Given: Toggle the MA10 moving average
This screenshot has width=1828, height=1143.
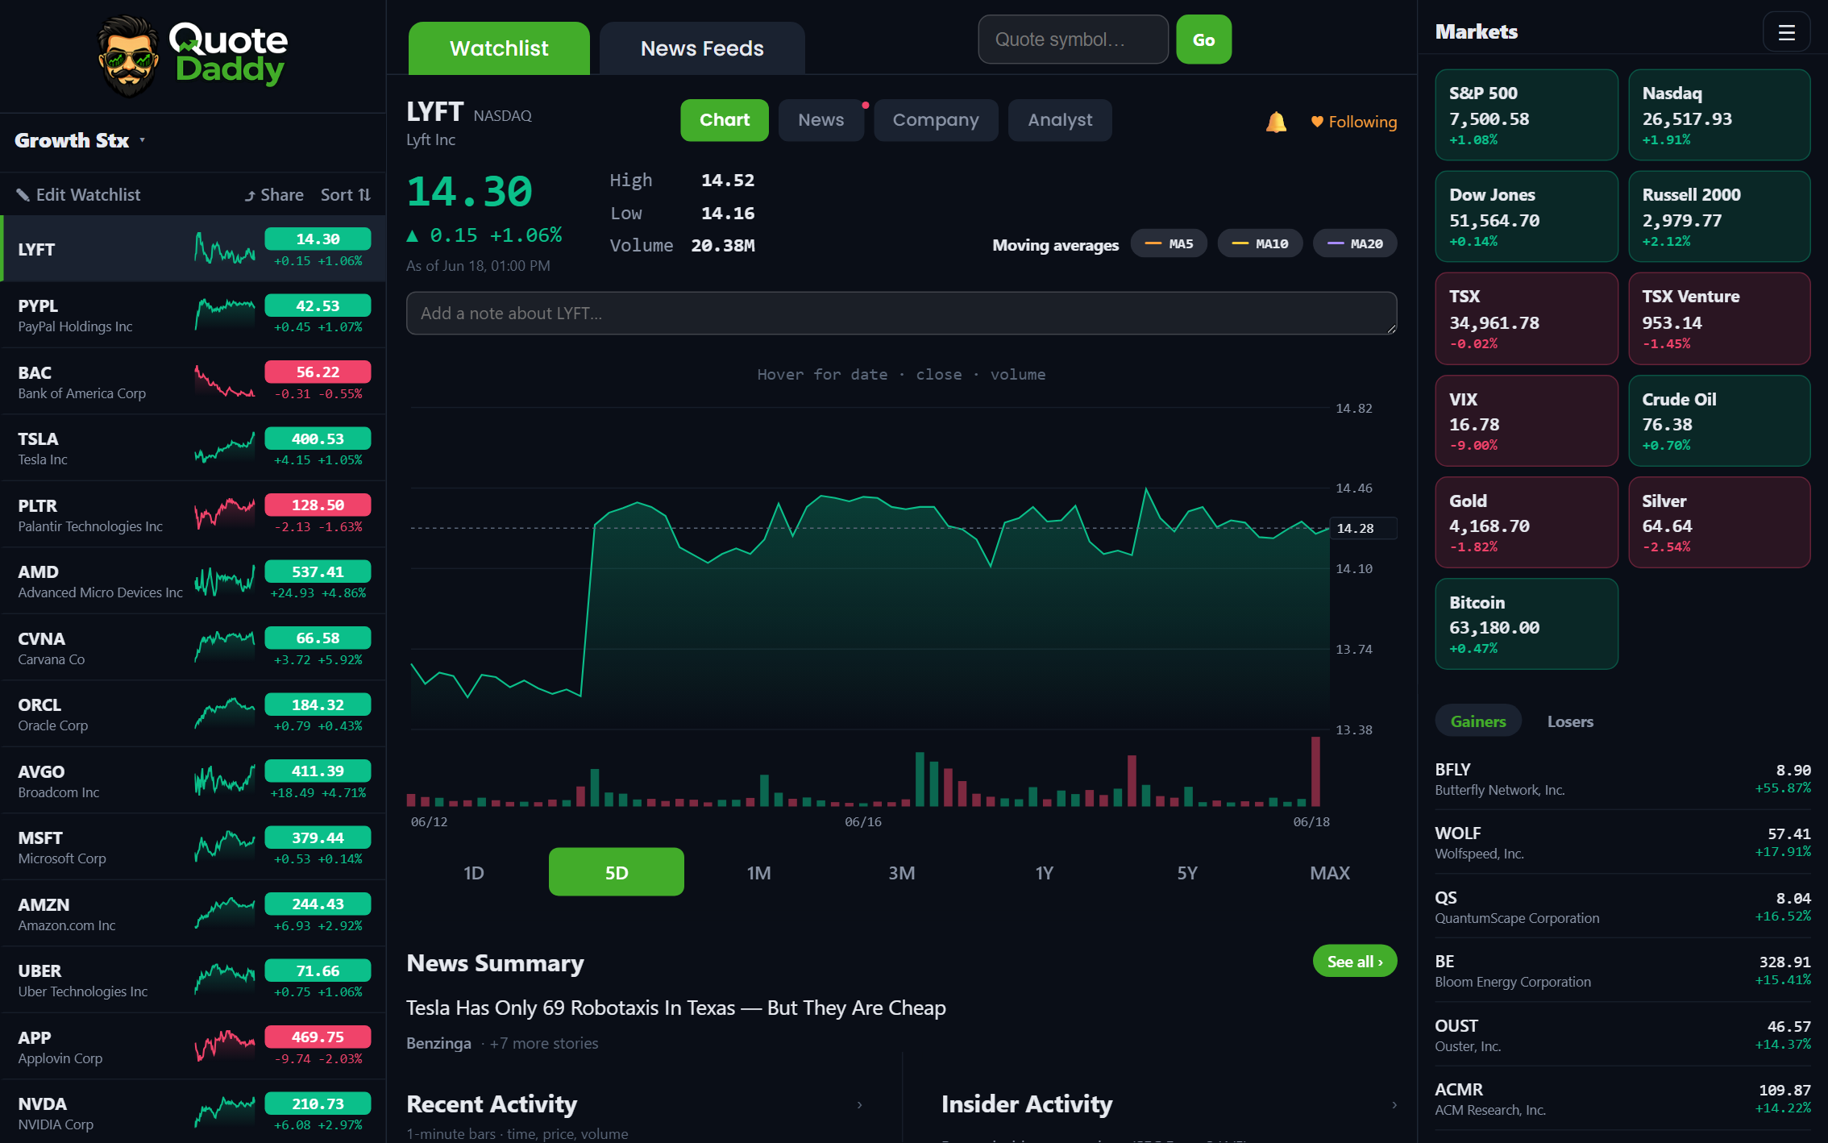Looking at the screenshot, I should click(1260, 243).
